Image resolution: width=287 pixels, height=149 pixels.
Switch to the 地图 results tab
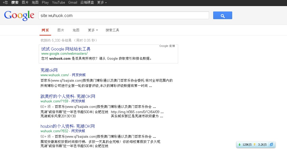click(x=76, y=30)
